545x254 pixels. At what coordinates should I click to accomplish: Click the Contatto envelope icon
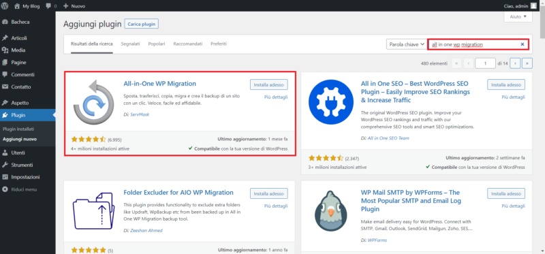[5, 87]
